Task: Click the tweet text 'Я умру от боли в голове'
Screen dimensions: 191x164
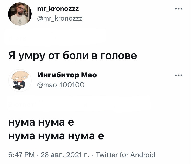Action: coord(73,55)
